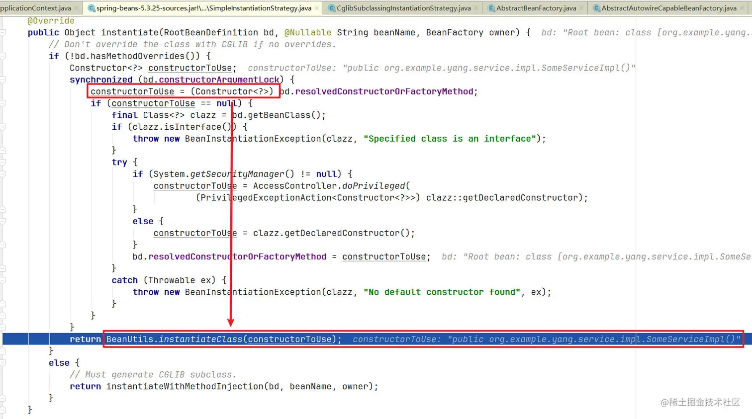Click the getBeanClass() call
Viewport: 752px width, 419px height.
(284, 115)
